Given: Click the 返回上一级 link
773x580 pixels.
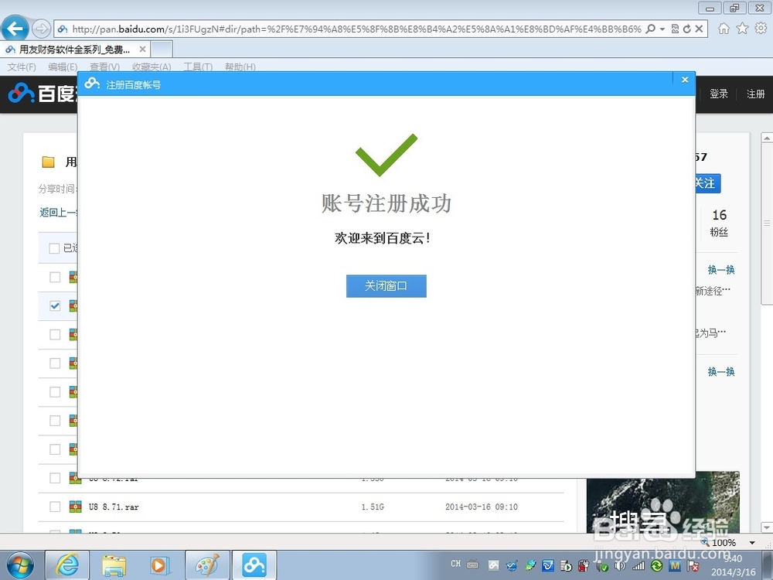Looking at the screenshot, I should coord(58,213).
